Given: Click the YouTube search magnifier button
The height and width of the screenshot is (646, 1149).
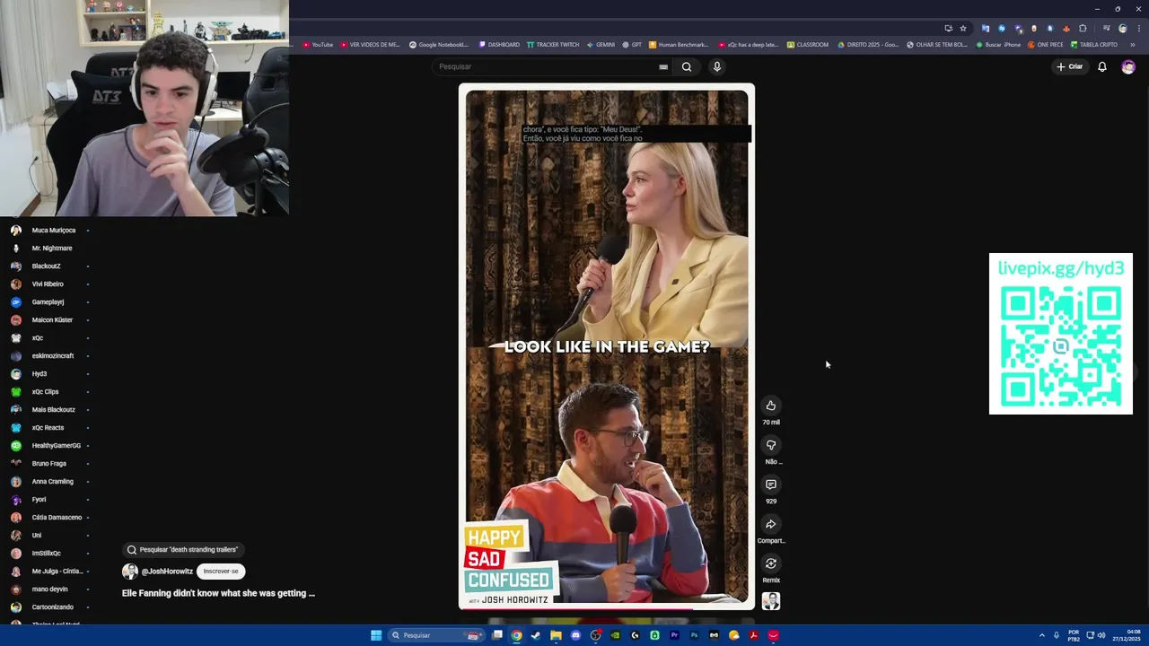Looking at the screenshot, I should [x=687, y=66].
